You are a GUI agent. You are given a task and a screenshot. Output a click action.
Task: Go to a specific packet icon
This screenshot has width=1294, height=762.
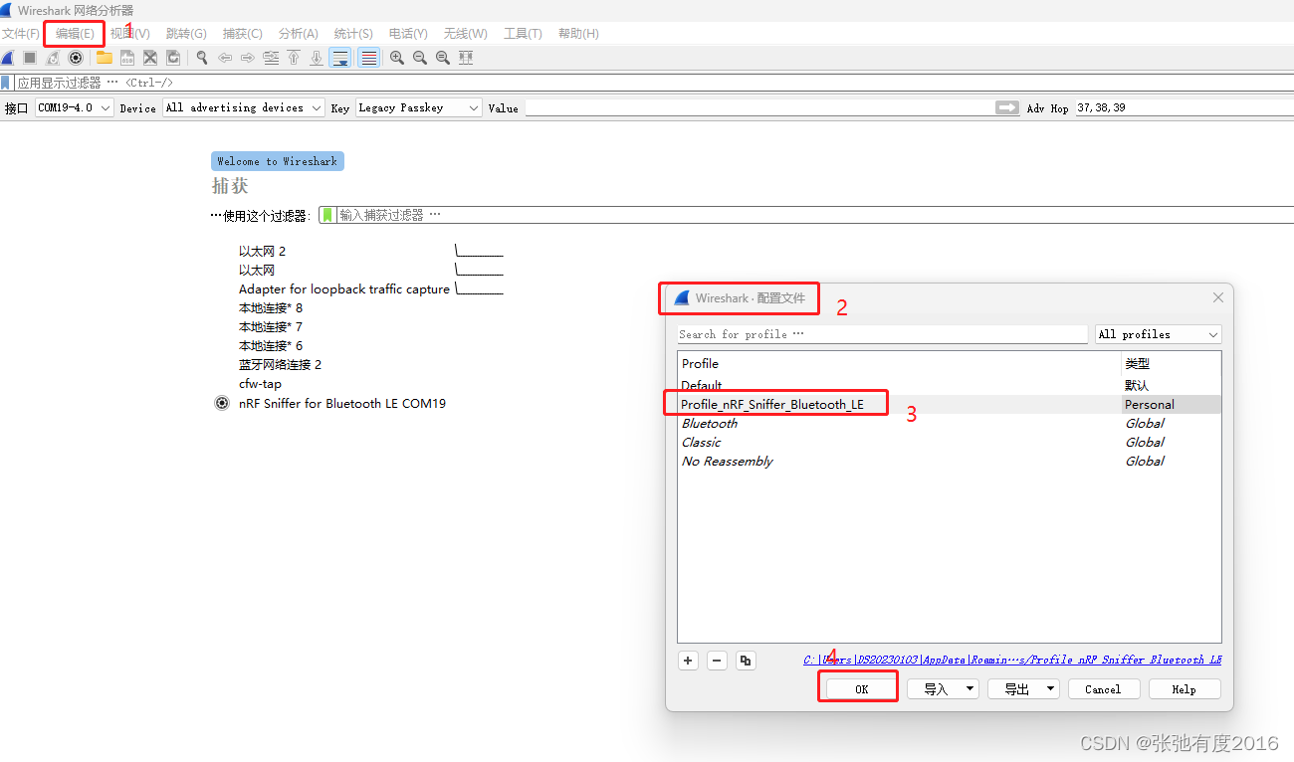click(x=271, y=58)
